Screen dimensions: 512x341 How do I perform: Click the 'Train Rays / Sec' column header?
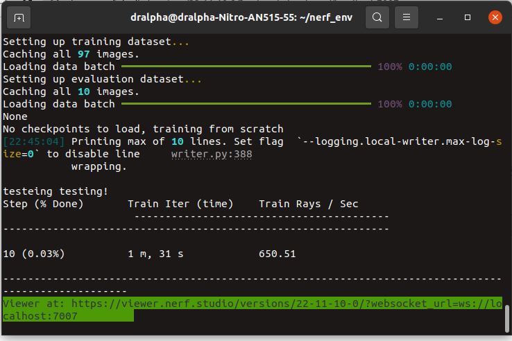click(309, 204)
